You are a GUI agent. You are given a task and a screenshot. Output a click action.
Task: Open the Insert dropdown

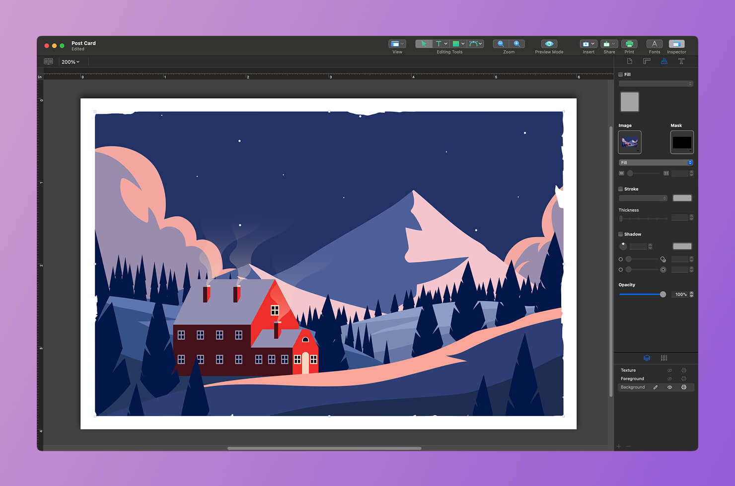588,44
